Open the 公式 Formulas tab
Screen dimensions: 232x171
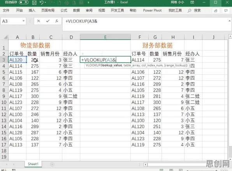[x=64, y=11]
